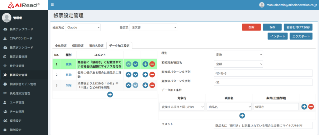Open 帳票設定管理 in sidebar
Image resolution: width=319 pixels, height=135 pixels.
pos(24,75)
